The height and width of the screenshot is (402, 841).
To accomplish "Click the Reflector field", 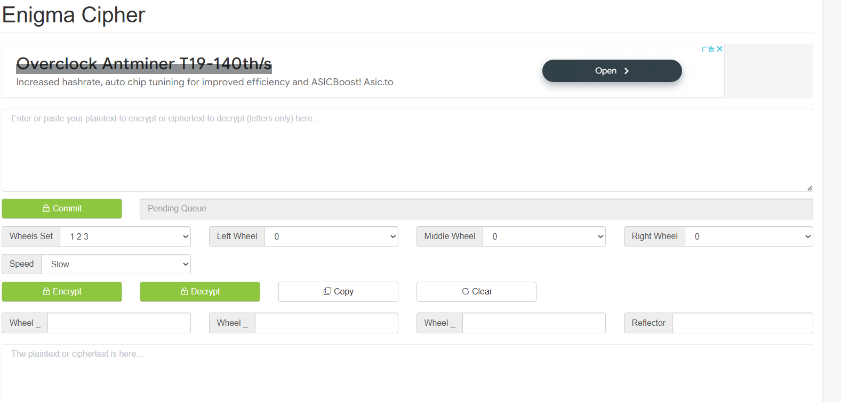I will coord(742,323).
